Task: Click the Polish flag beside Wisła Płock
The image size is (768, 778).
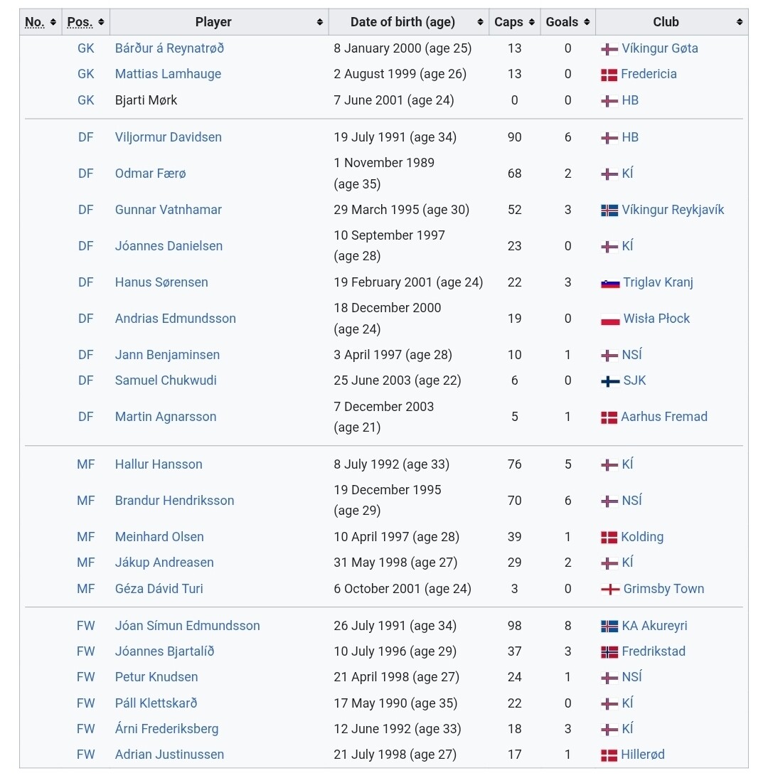Action: pos(609,319)
